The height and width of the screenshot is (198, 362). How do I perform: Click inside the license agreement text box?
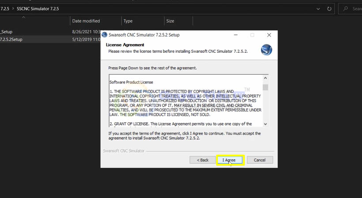tap(185, 101)
